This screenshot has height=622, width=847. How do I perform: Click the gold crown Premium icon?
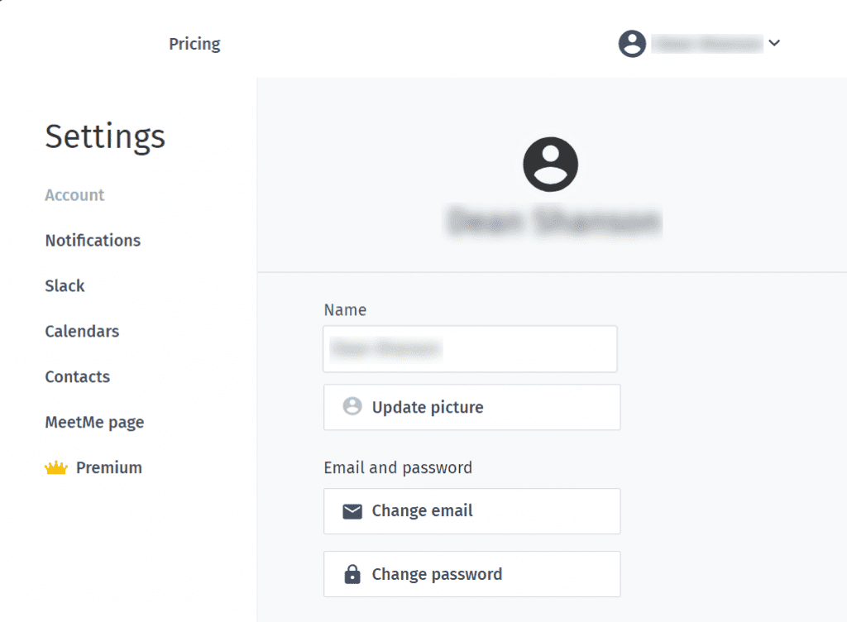tap(56, 467)
